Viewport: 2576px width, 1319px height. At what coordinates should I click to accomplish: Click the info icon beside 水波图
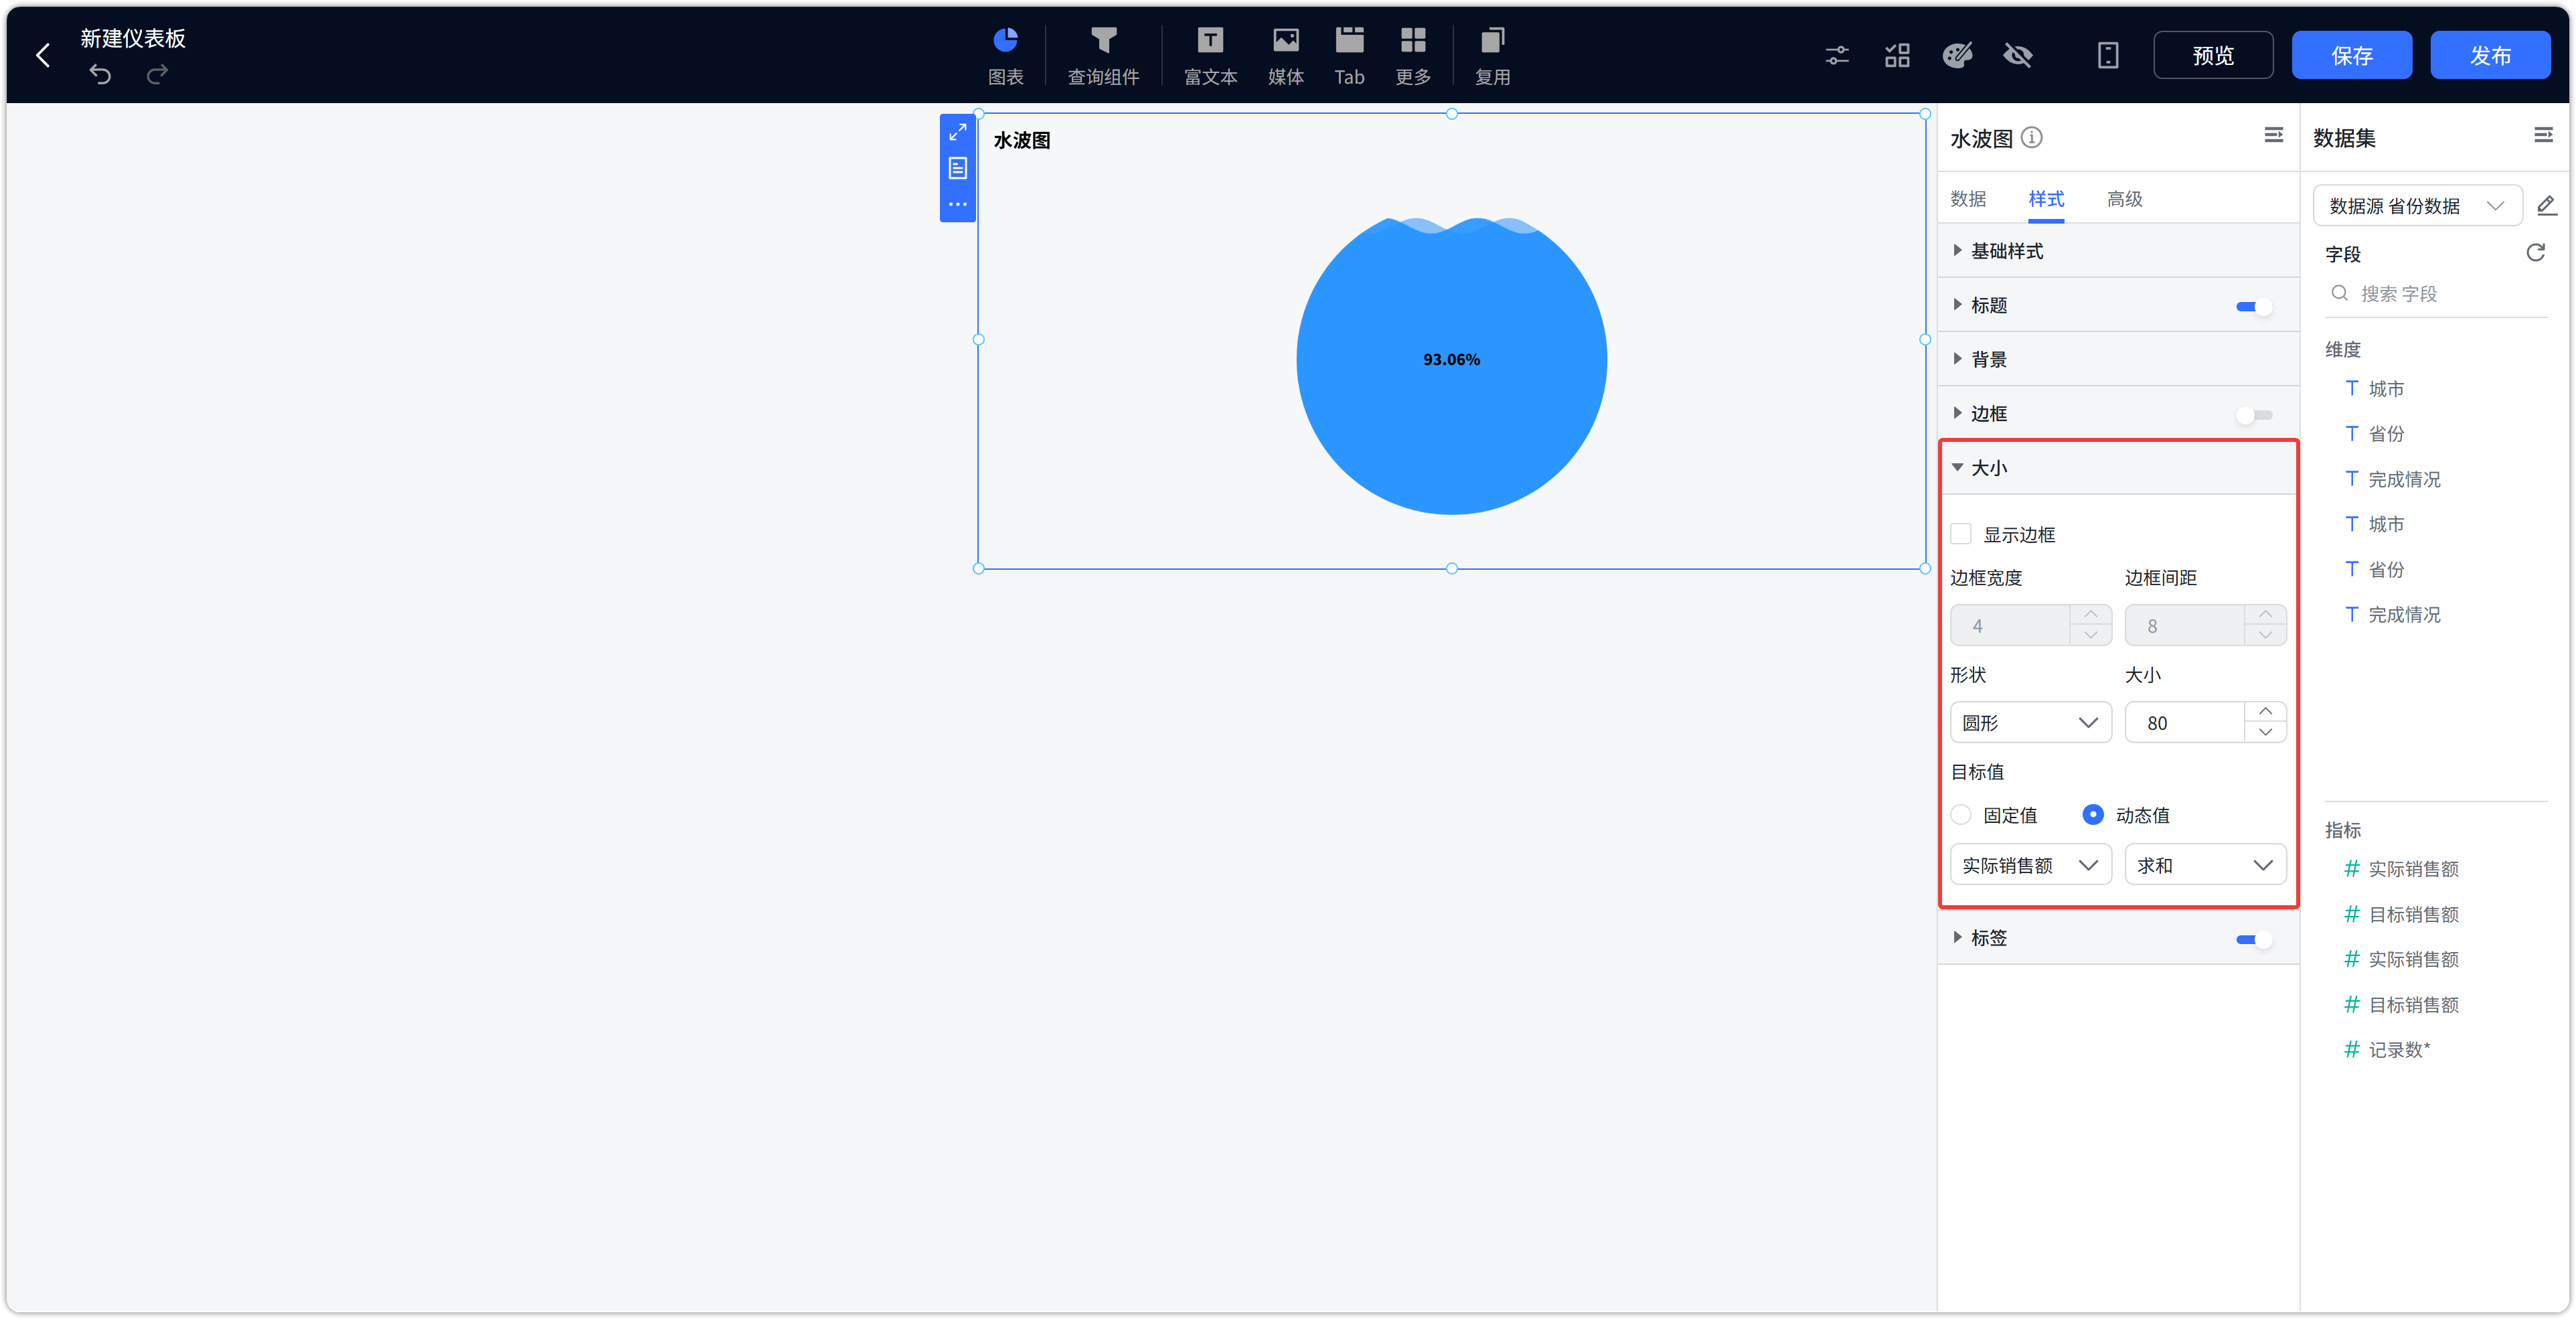tap(2031, 137)
